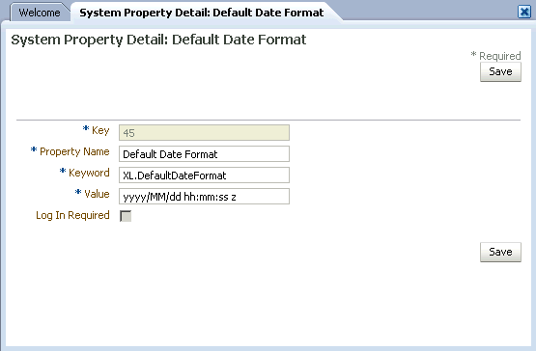Click the Keyword field label
The width and height of the screenshot is (536, 351).
(x=89, y=173)
